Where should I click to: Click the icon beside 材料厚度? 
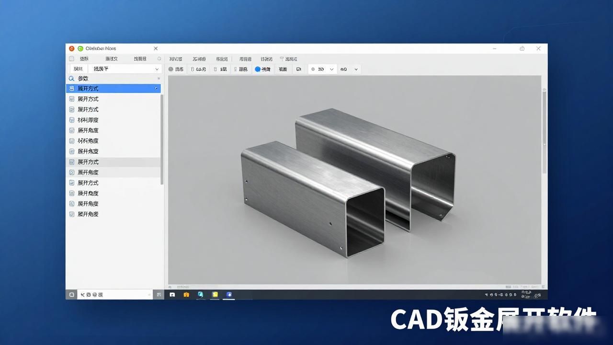point(72,120)
